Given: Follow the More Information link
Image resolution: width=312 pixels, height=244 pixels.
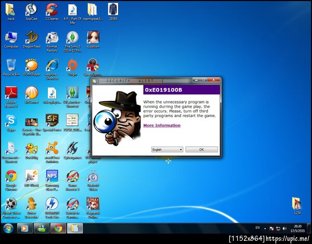Looking at the screenshot, I should point(162,125).
